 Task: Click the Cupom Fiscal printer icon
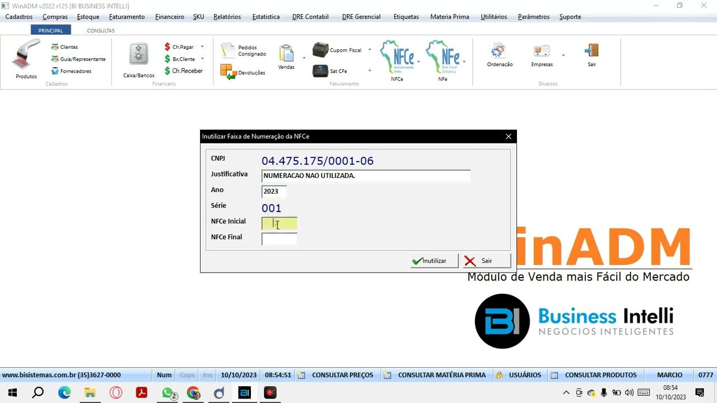point(320,50)
